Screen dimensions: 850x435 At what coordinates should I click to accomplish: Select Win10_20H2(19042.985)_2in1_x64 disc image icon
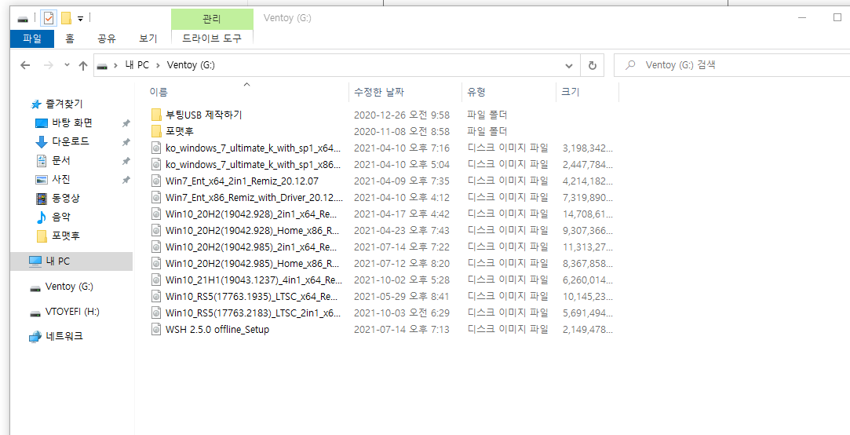point(156,247)
